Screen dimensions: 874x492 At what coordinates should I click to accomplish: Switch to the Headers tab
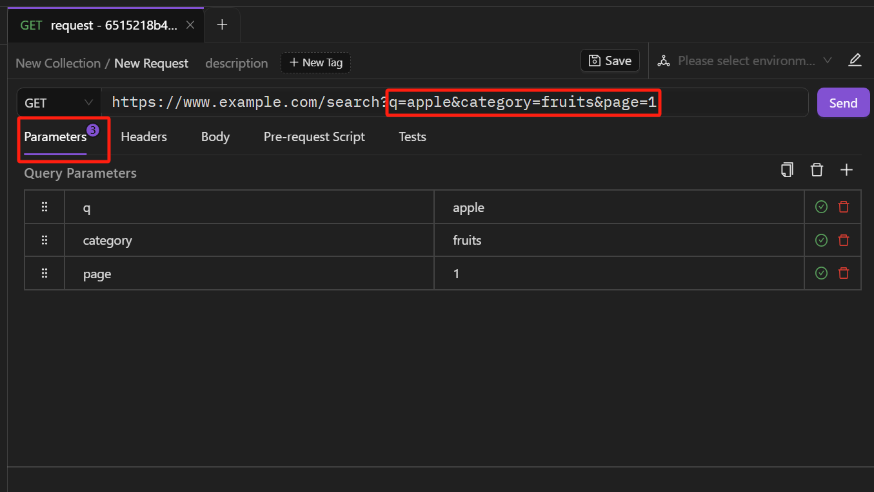pyautogui.click(x=144, y=137)
